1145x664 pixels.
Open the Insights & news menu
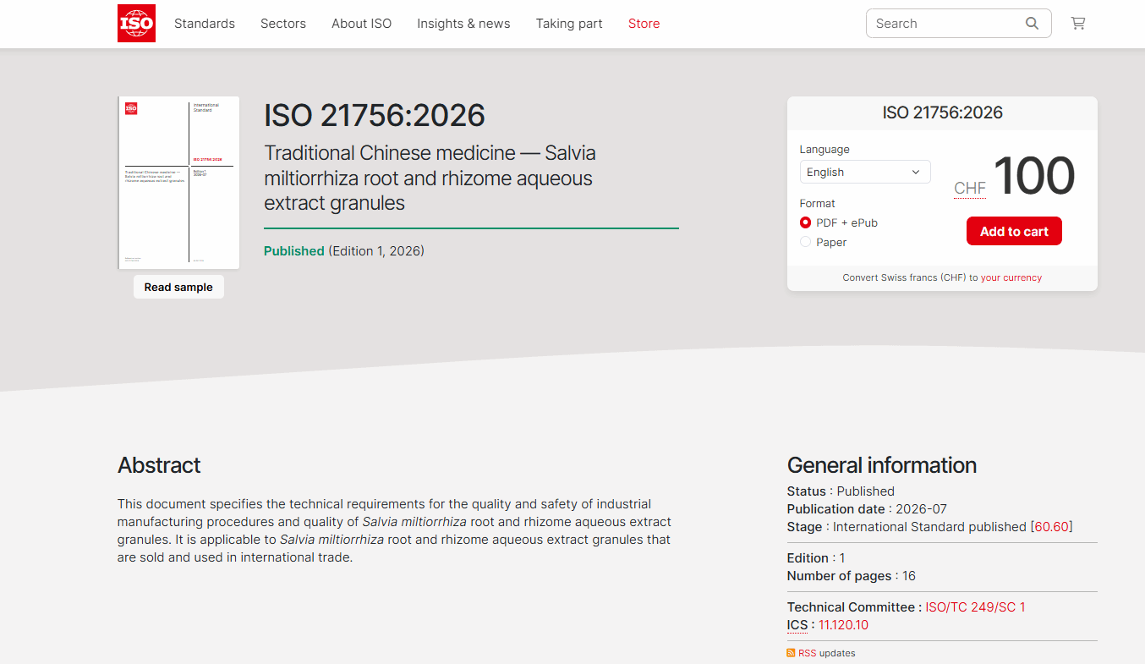pos(463,24)
